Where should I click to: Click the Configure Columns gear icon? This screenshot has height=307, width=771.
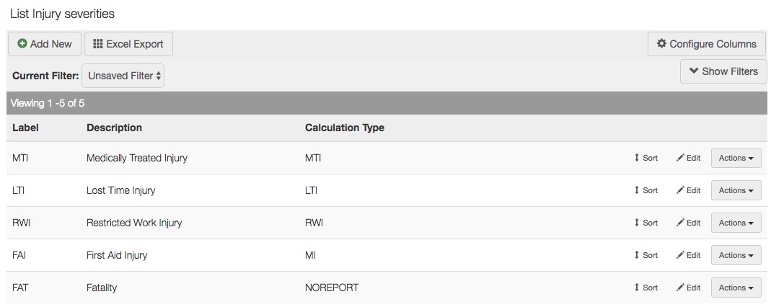pos(661,44)
